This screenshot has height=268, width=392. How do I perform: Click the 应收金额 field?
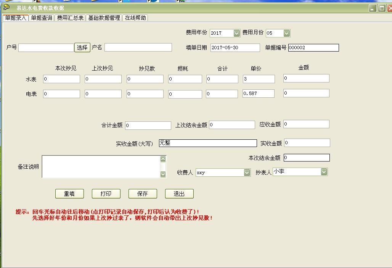(x=306, y=124)
